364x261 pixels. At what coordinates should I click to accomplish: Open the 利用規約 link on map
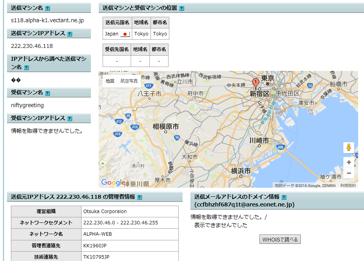point(348,185)
